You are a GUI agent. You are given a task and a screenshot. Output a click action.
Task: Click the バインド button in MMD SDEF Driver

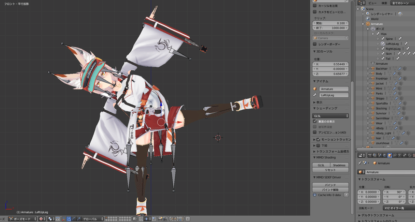click(x=330, y=185)
